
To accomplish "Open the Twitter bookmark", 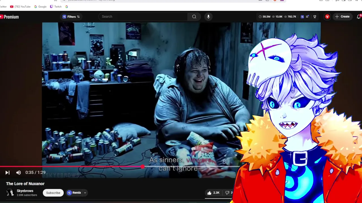I will [x=3, y=6].
